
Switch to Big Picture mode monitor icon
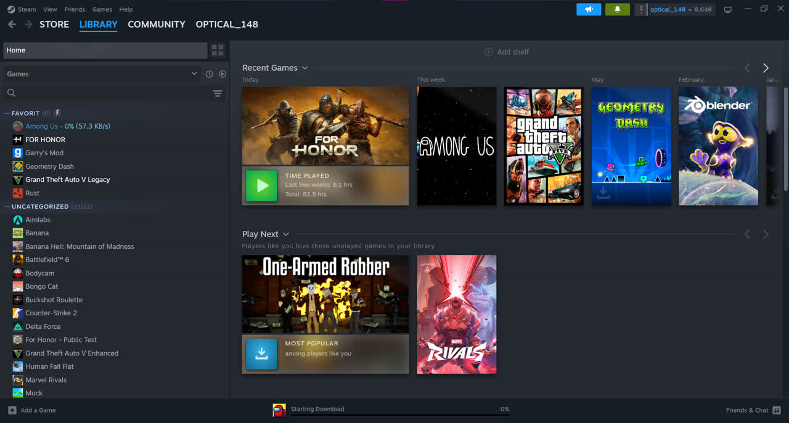(727, 9)
